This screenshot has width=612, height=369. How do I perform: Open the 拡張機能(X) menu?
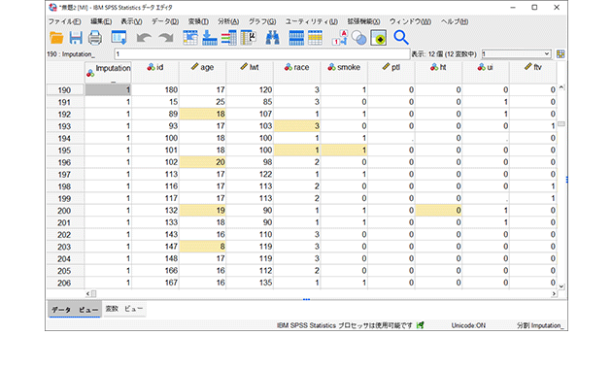(363, 21)
